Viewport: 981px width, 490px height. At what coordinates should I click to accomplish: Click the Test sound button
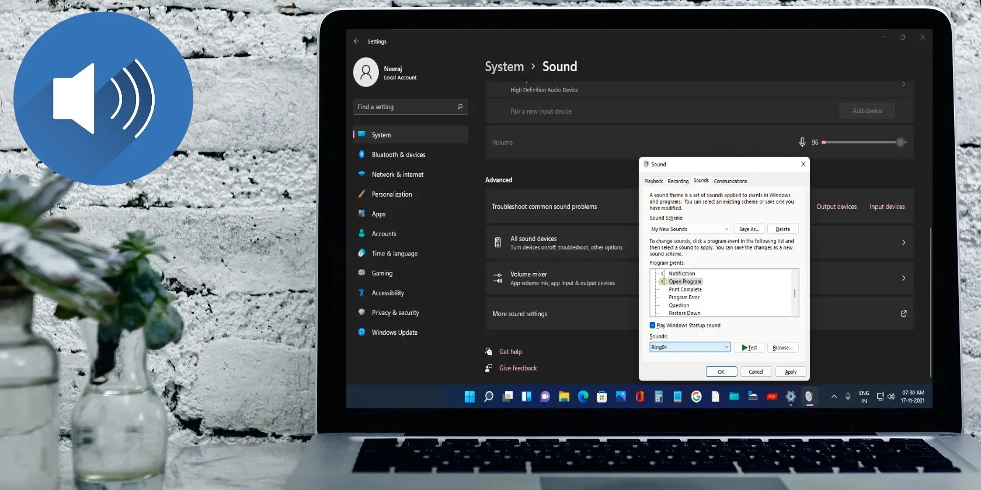tap(749, 348)
